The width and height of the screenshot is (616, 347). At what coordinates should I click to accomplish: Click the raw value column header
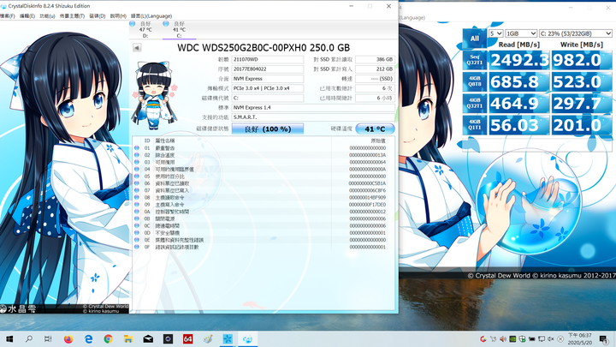[x=378, y=141]
